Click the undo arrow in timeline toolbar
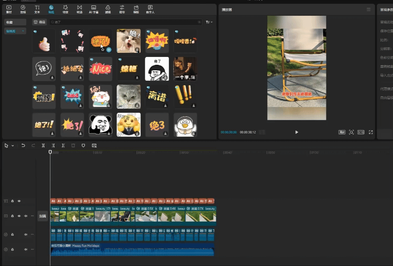The height and width of the screenshot is (266, 393). pos(23,145)
